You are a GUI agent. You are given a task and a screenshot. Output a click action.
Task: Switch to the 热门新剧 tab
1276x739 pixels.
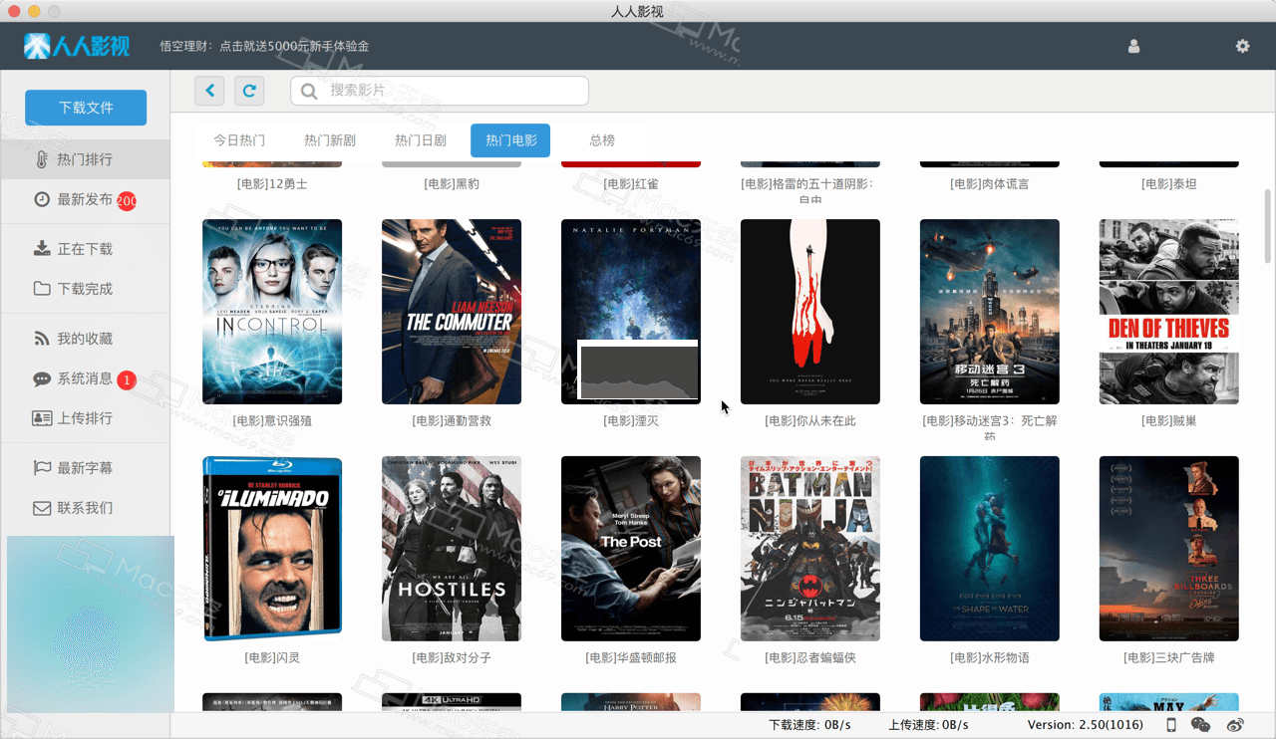(330, 140)
